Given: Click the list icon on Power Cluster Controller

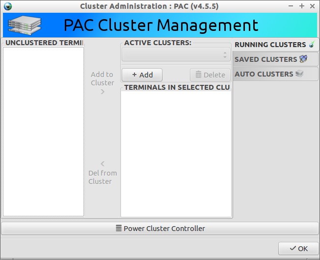Looking at the screenshot, I should coord(119,228).
